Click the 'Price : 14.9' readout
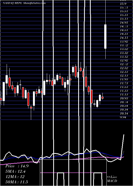The width and height of the screenshot is (133, 186). pyautogui.click(x=17, y=166)
